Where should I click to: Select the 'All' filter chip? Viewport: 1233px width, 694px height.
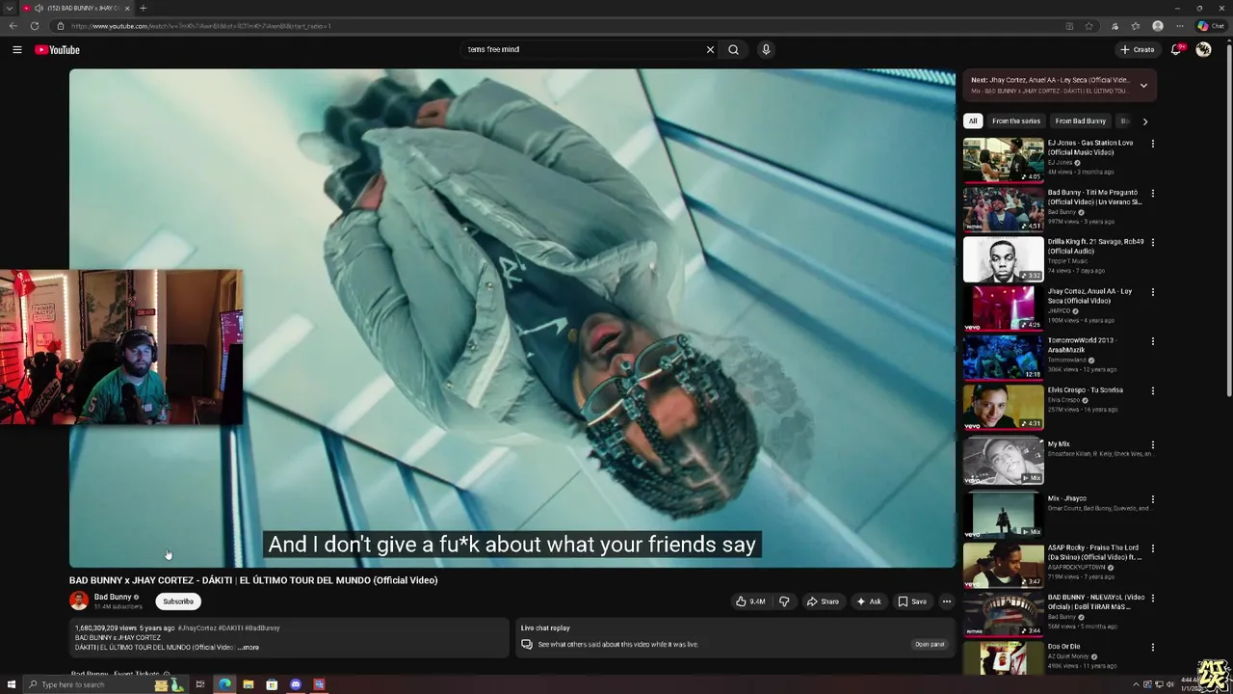[x=973, y=121]
